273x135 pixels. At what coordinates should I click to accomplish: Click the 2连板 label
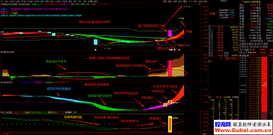tap(212, 13)
